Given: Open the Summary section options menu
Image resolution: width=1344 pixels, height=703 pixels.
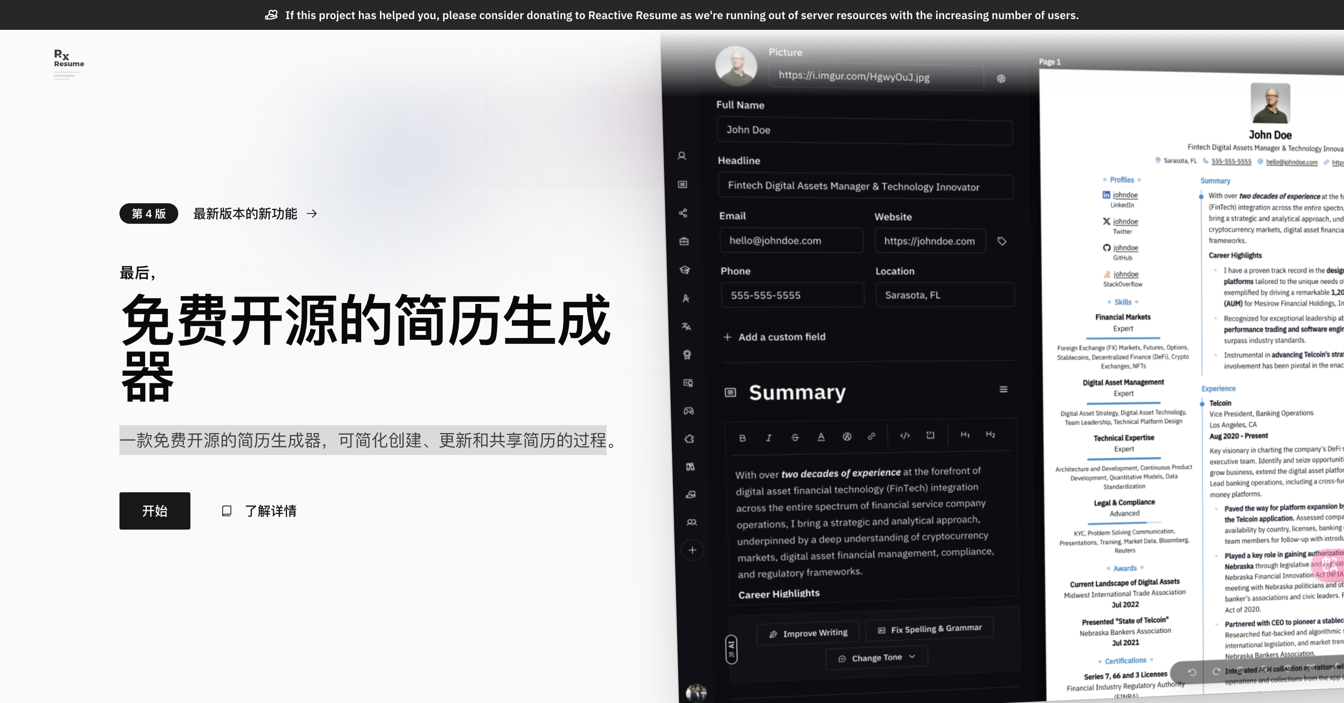Looking at the screenshot, I should [x=1003, y=389].
